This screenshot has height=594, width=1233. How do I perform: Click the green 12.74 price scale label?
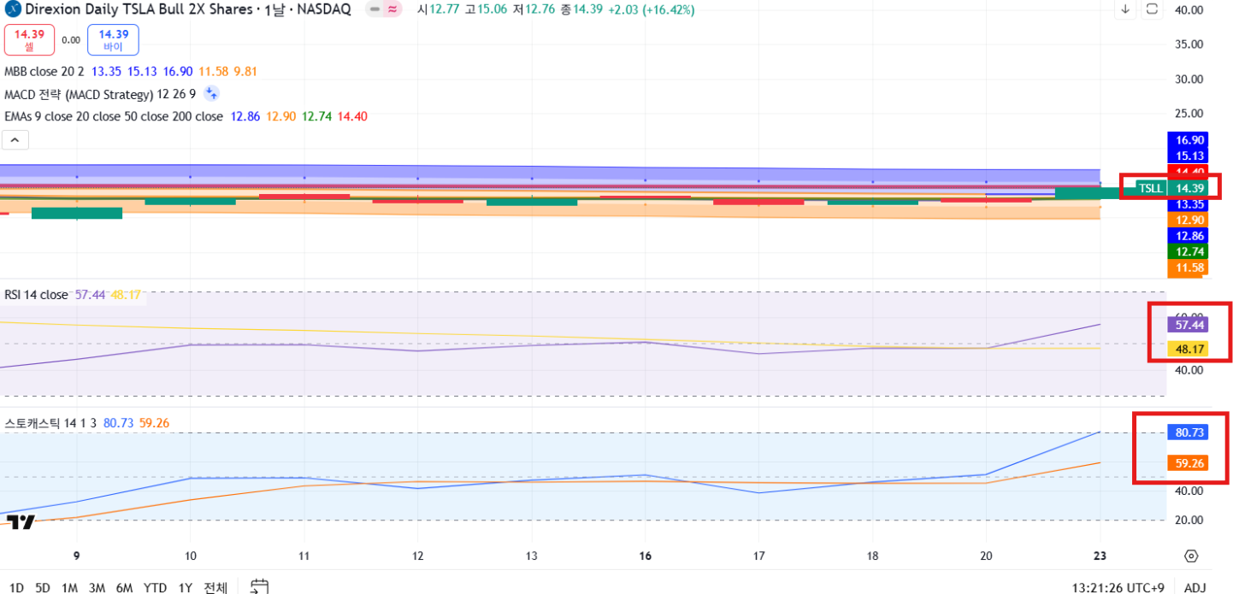1190,251
